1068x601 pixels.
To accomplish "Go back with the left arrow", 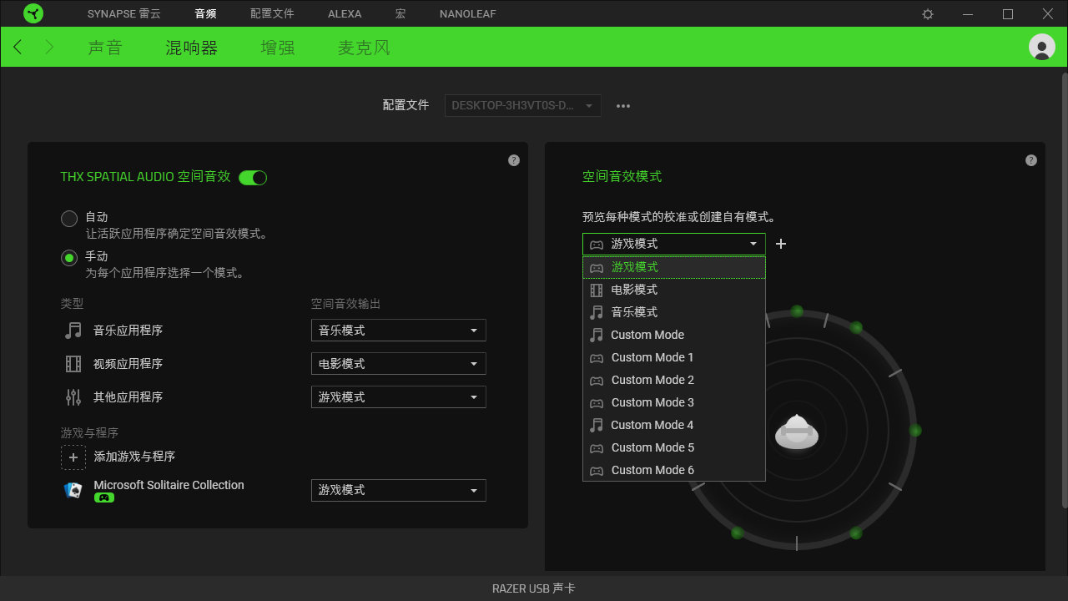I will pyautogui.click(x=18, y=47).
